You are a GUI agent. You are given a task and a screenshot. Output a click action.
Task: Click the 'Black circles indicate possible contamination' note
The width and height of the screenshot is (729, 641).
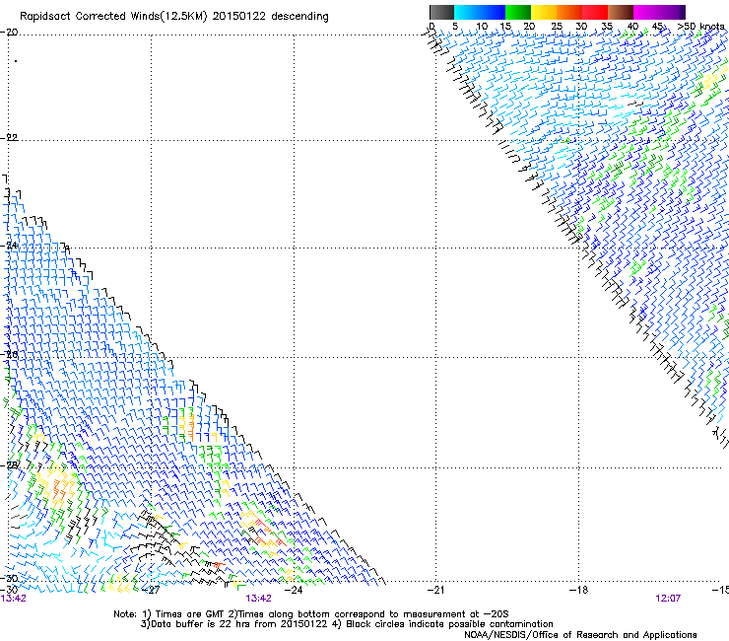449,624
